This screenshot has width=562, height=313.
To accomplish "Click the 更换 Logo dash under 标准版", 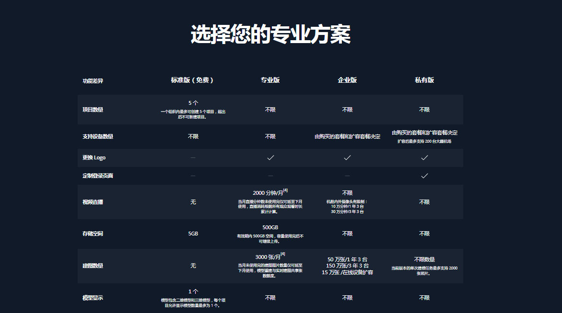I will pyautogui.click(x=193, y=157).
